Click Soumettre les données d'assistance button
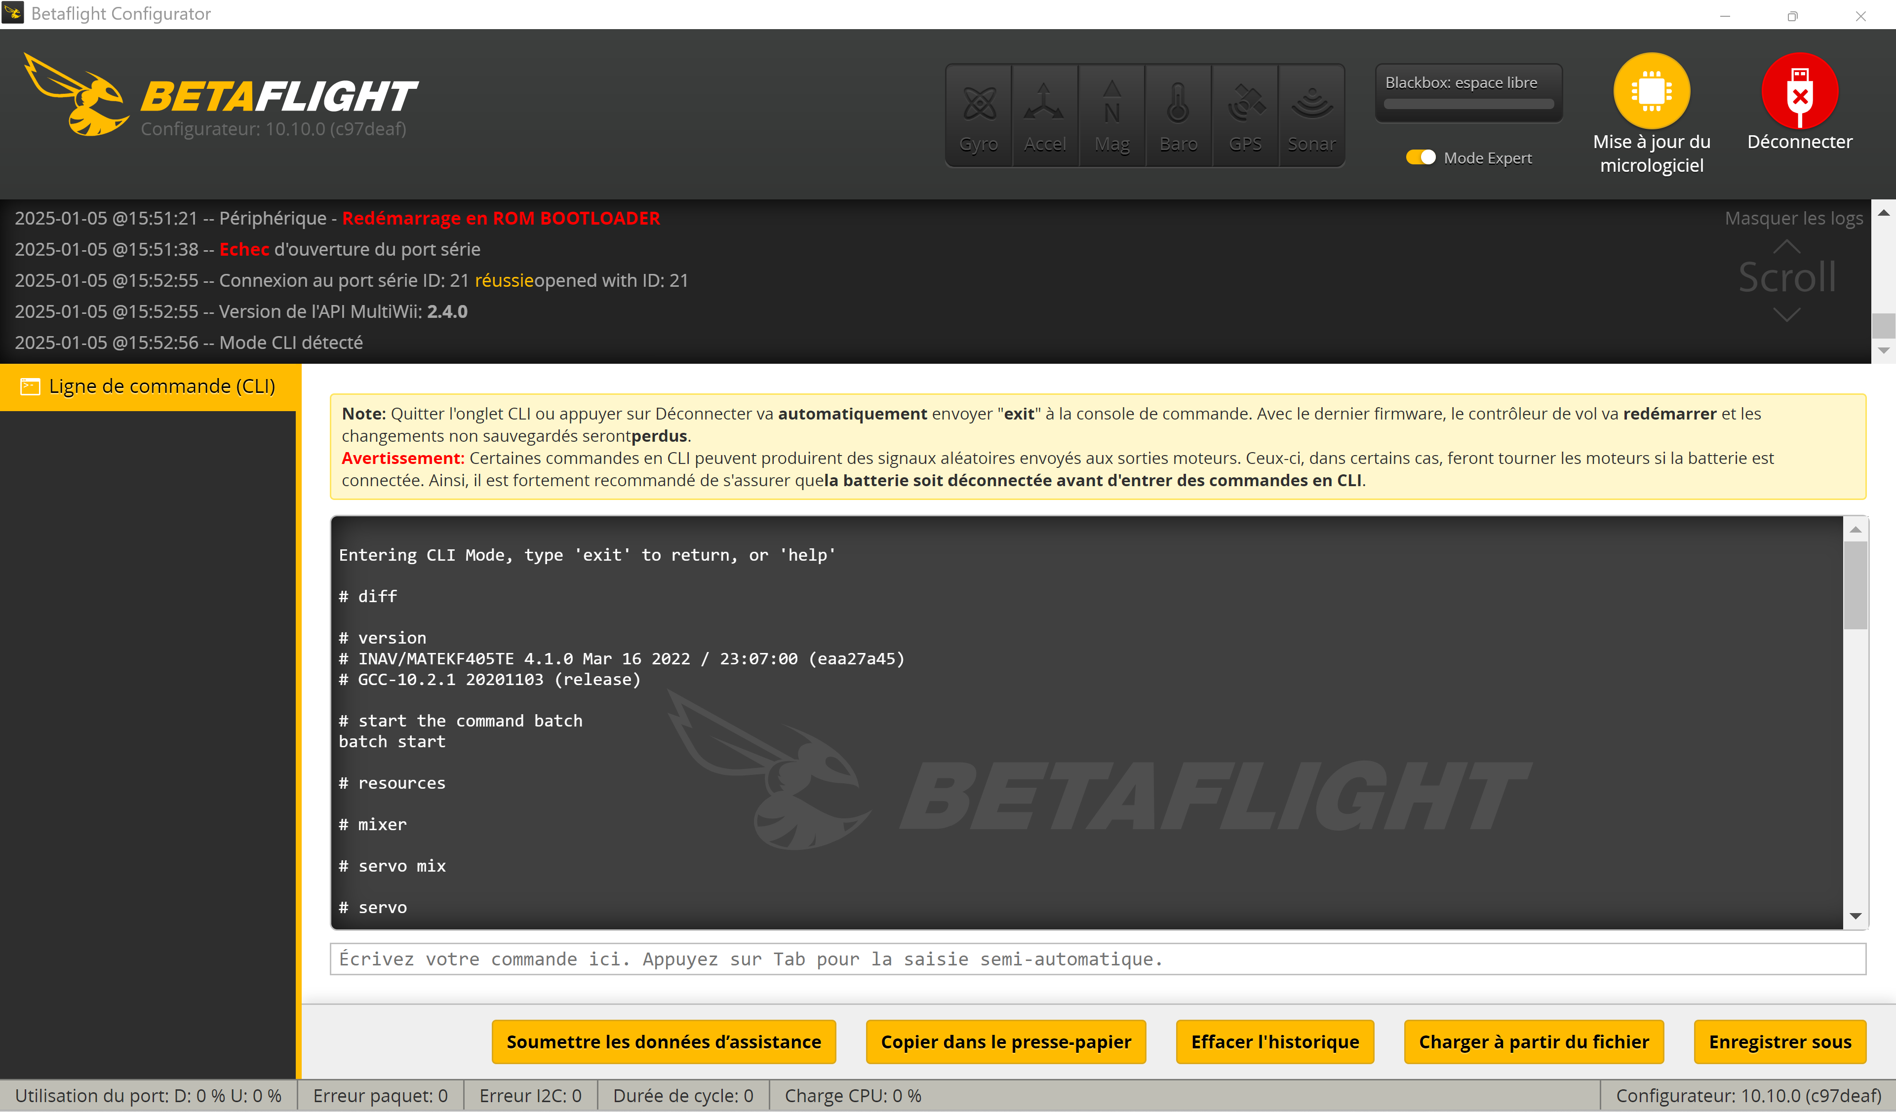 [663, 1041]
